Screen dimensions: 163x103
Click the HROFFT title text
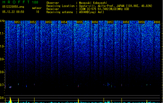pos(16,2)
